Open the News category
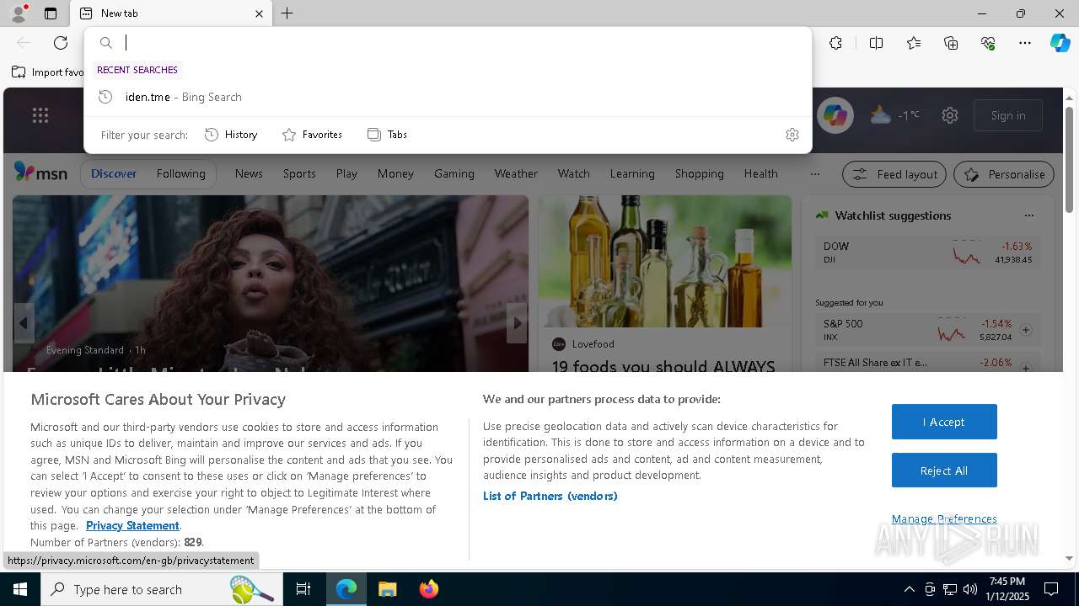 click(x=249, y=173)
